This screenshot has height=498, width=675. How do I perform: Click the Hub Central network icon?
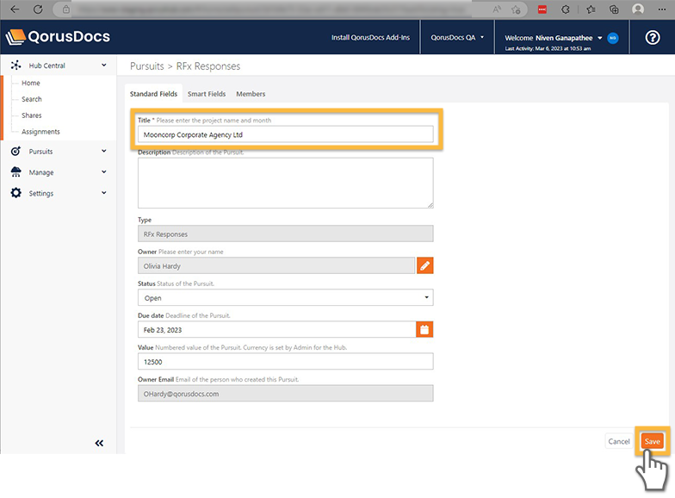(15, 65)
